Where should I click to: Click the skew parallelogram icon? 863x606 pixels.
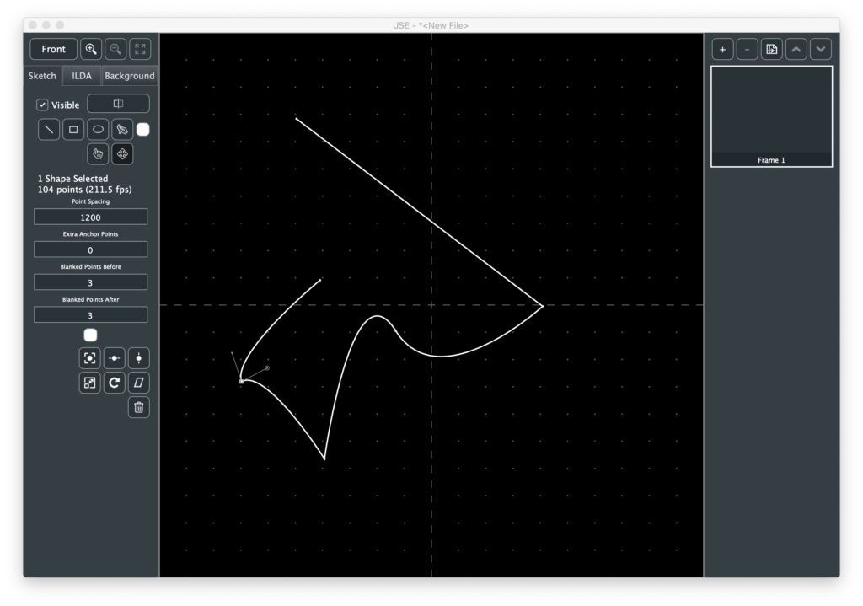[139, 383]
